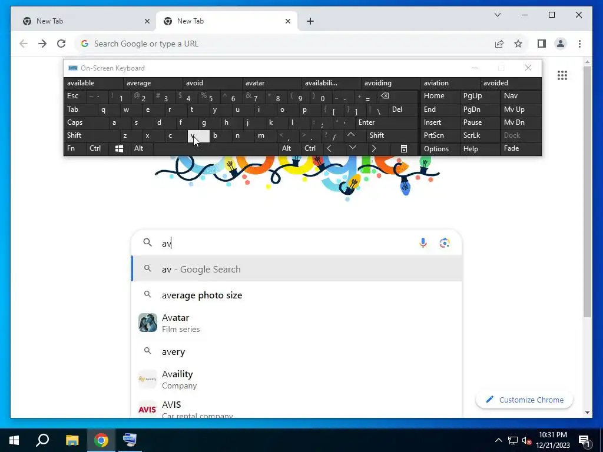Viewport: 603px width, 452px height.
Task: Open On-Screen Keyboard taskbar icon
Action: [x=130, y=440]
